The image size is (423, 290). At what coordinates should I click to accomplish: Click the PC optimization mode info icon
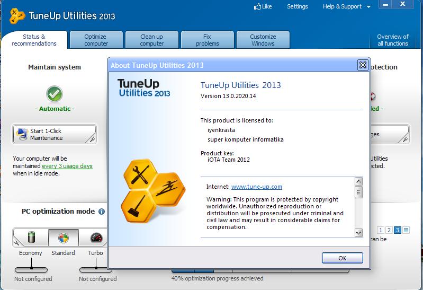tap(102, 212)
